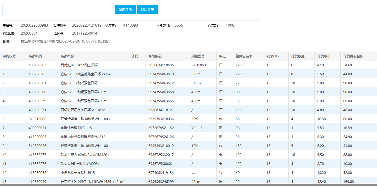Focus the 入货部门 field 6666

[x=187, y=25]
